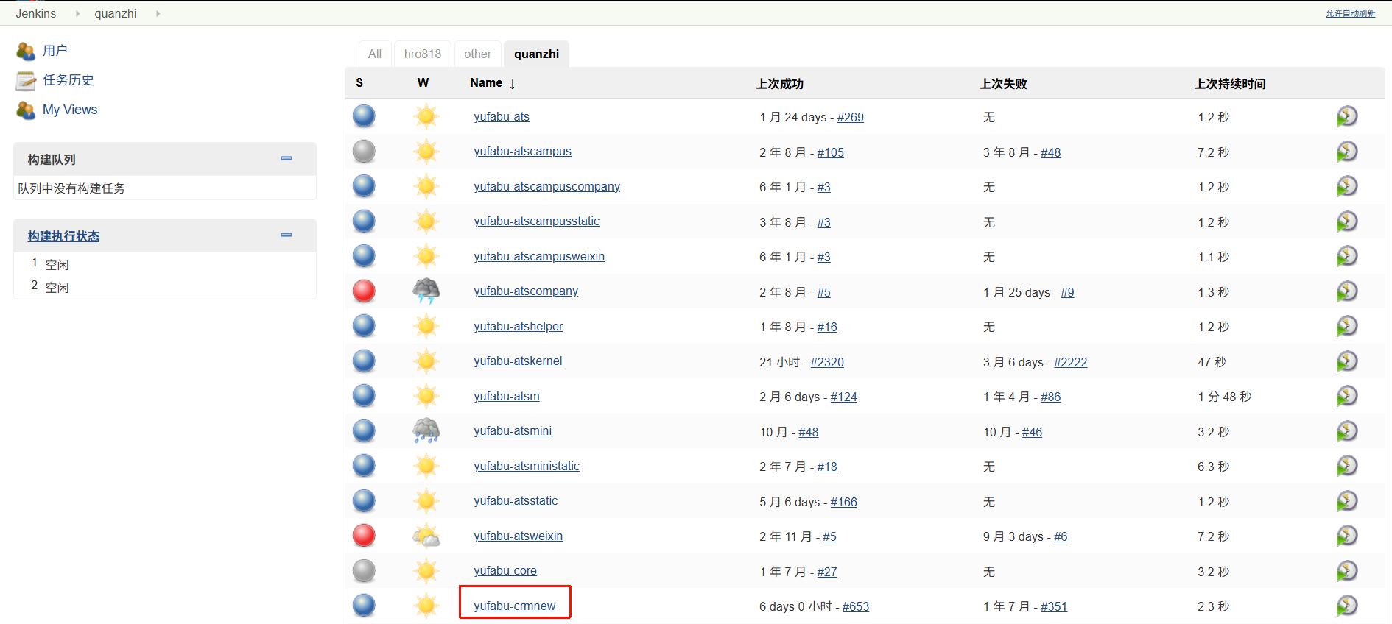1392x624 pixels.
Task: Schedule a build for yufabu-atsweixin
Action: 1346,536
